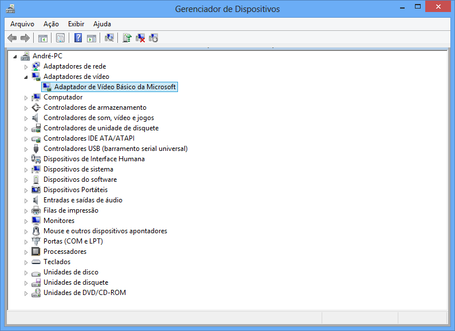
Task: Click the Adaptadores de rede network icon
Action: point(35,66)
